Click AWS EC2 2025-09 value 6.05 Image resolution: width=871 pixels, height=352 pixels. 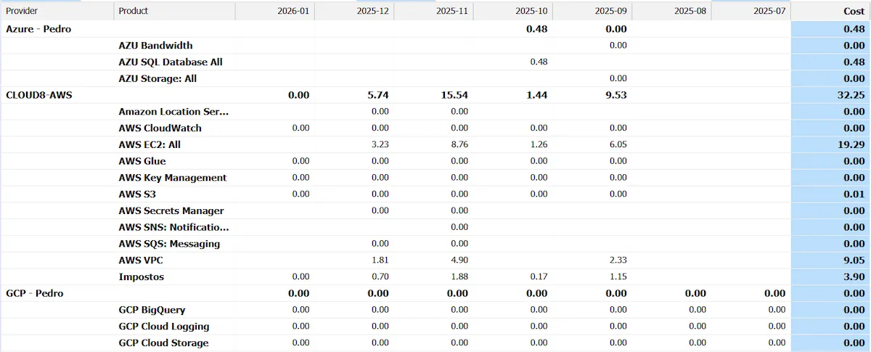click(x=618, y=144)
